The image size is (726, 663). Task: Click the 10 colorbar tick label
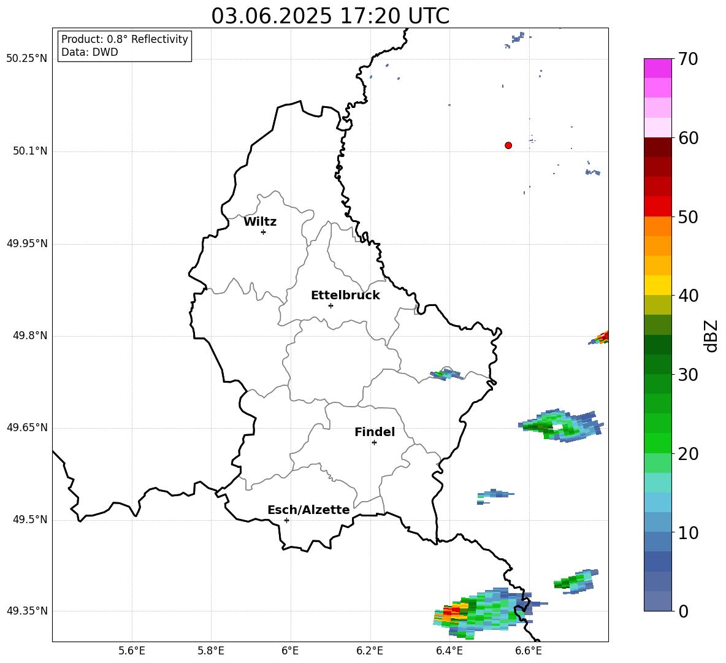pos(688,532)
